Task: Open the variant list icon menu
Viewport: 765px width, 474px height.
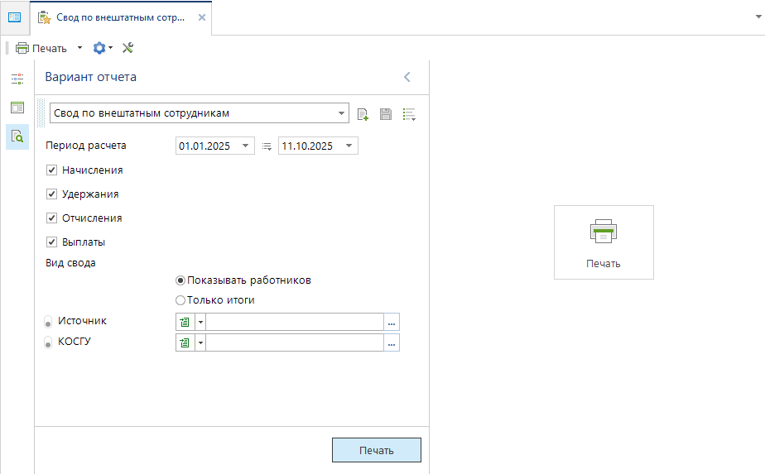Action: pos(408,114)
